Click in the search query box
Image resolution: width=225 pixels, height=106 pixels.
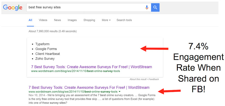point(86,7)
